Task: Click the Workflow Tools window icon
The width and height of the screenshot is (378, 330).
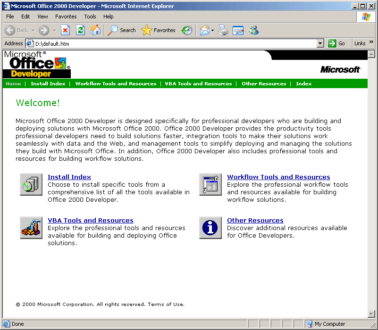Action: pyautogui.click(x=210, y=184)
